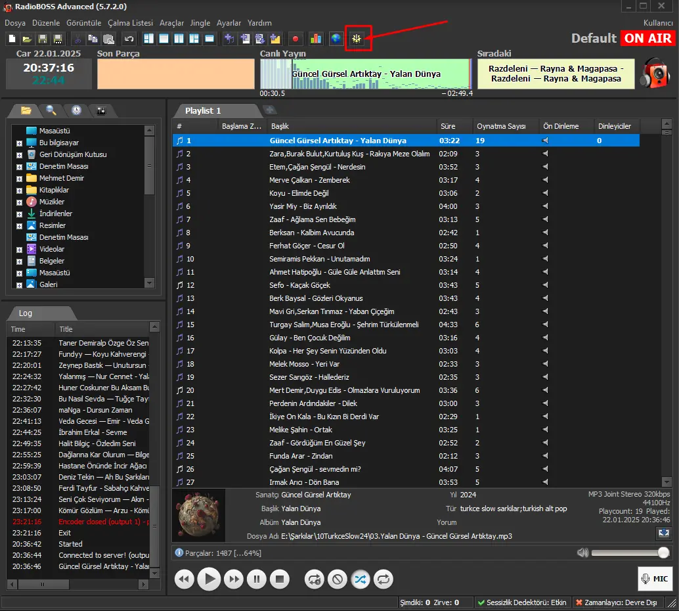This screenshot has height=611, width=679.
Task: Click the speaker mute icon by volume
Action: tap(583, 553)
